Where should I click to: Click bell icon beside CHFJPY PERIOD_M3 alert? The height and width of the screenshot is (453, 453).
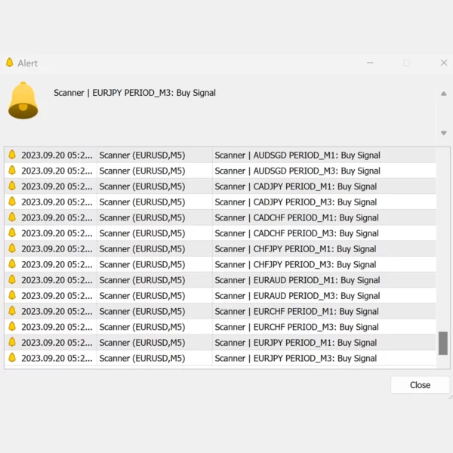click(x=12, y=264)
